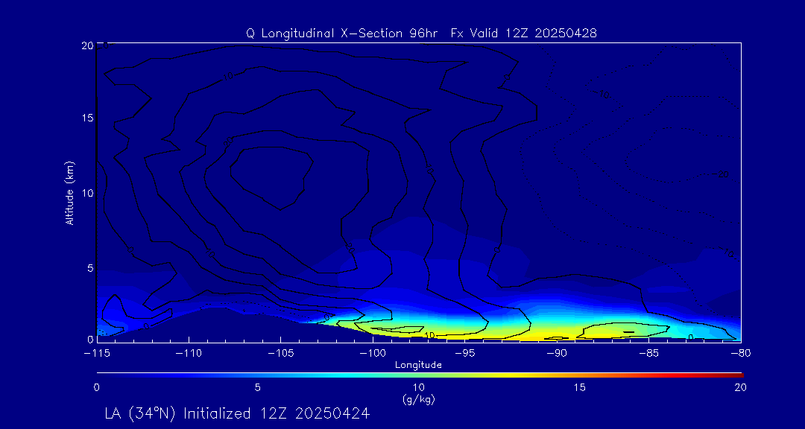Click the -115 longitude tick label
Screen dimensions: 805x429
pyautogui.click(x=96, y=354)
